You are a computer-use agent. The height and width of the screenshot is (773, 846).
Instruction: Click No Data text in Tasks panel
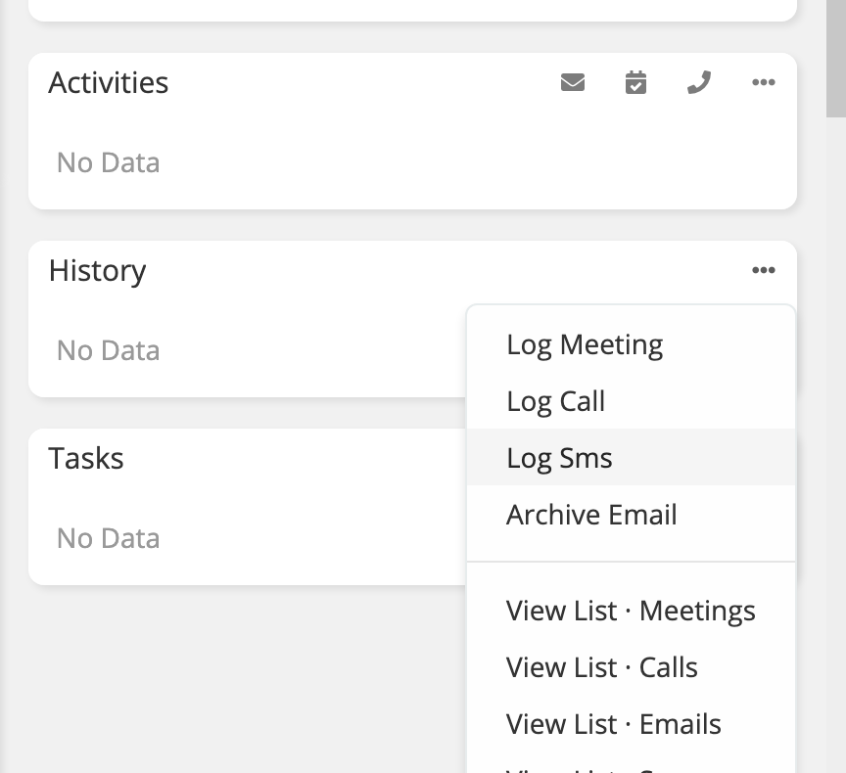pyautogui.click(x=108, y=538)
